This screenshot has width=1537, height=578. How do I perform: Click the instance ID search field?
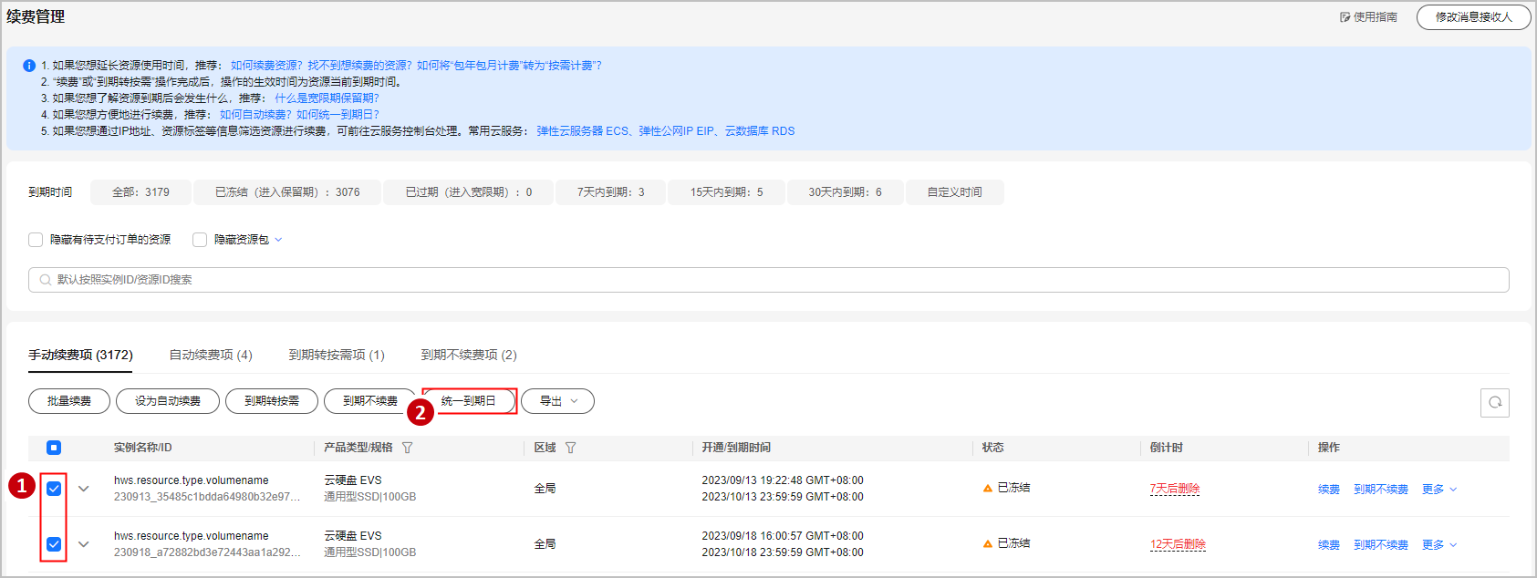768,280
